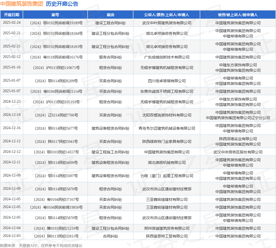Click the date 2025-02-24
The width and height of the screenshot is (276, 248).
tap(12, 23)
